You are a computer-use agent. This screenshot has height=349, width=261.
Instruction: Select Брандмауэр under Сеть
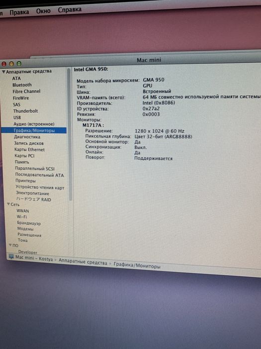pos(29,223)
